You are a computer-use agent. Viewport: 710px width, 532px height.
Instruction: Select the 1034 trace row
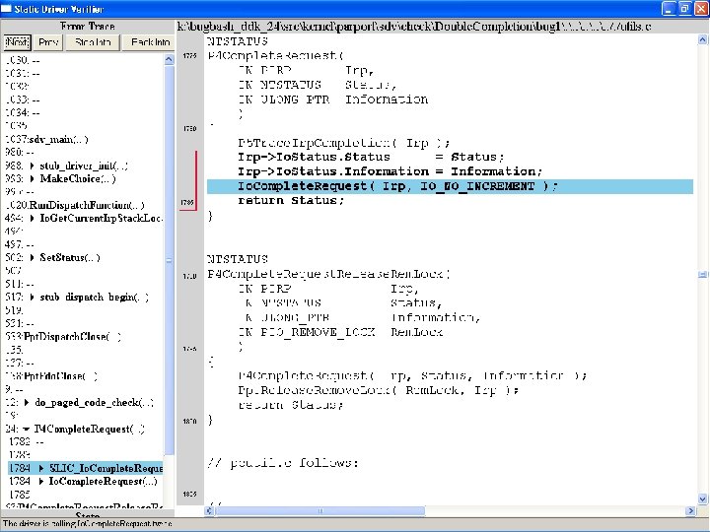pyautogui.click(x=23, y=112)
